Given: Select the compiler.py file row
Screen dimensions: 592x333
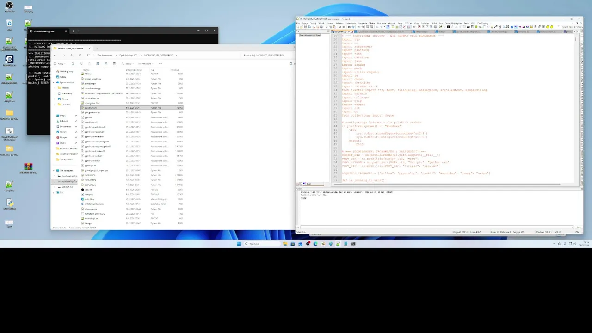Looking at the screenshot, I should pos(132,83).
